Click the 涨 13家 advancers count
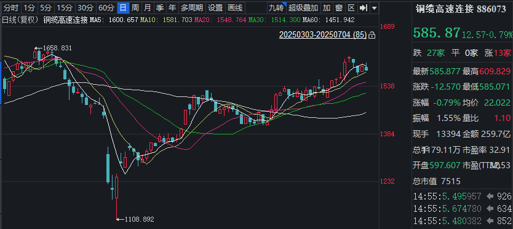Screen dimensions: 513x229 click(498, 53)
